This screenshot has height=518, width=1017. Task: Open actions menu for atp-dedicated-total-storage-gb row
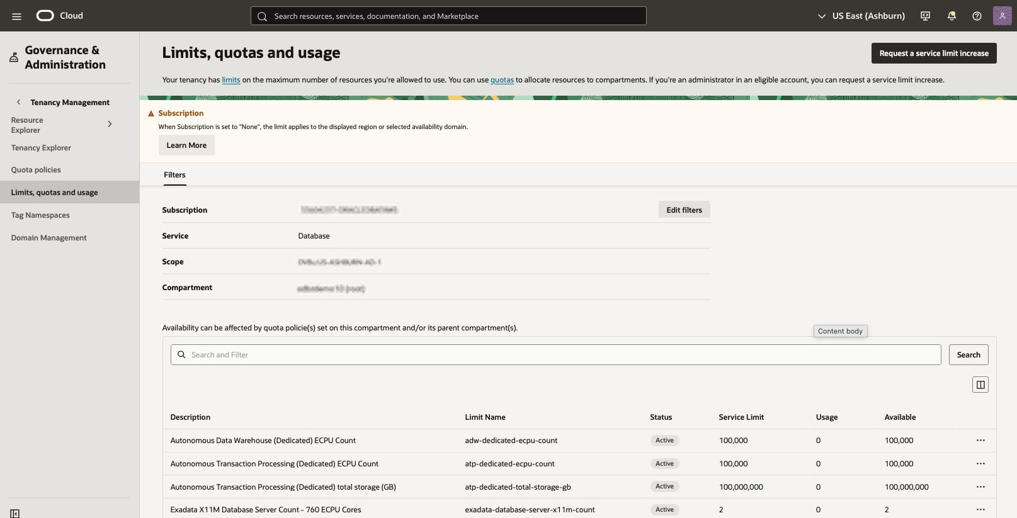(x=980, y=487)
